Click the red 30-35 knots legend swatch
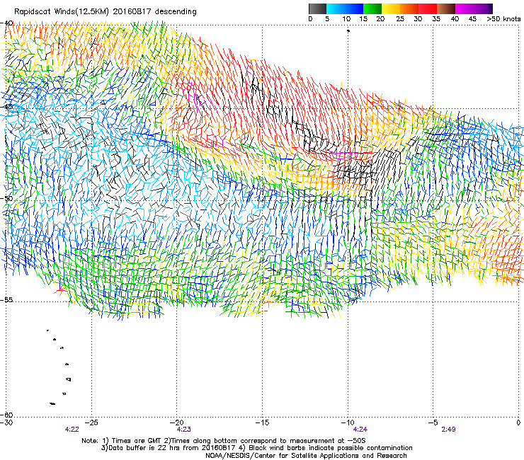This screenshot has width=524, height=460. pos(428,8)
